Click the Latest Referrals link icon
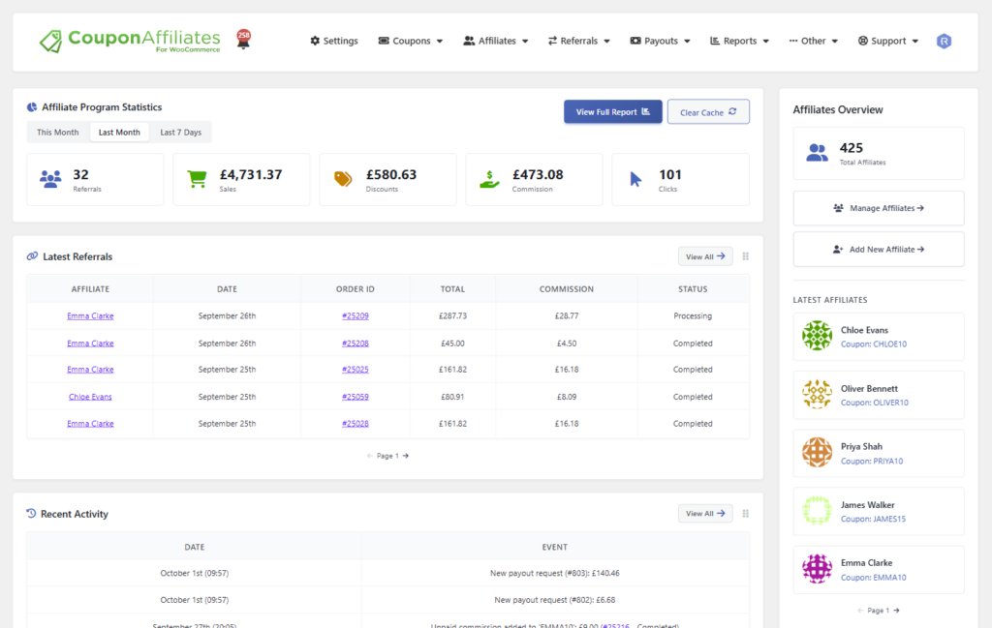Viewport: 992px width, 628px height. click(32, 255)
